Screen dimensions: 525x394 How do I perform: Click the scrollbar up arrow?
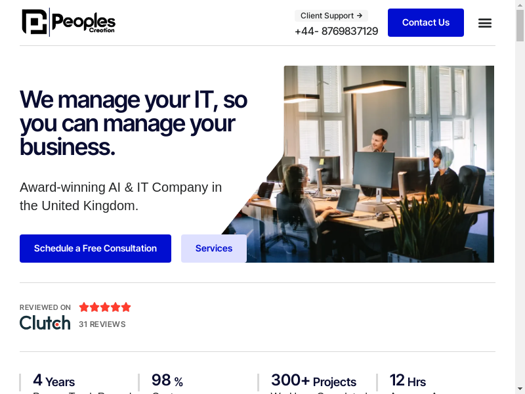[x=520, y=5]
